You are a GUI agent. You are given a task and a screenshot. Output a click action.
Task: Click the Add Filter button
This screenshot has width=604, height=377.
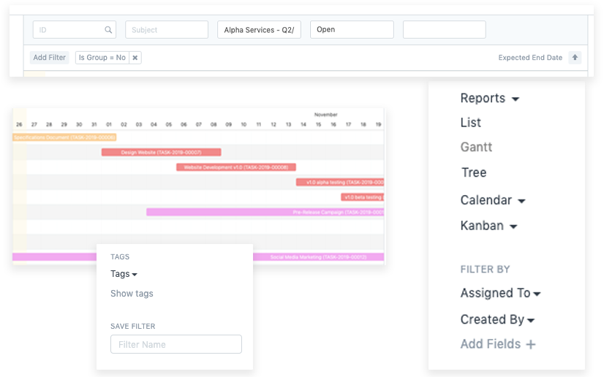pyautogui.click(x=50, y=58)
